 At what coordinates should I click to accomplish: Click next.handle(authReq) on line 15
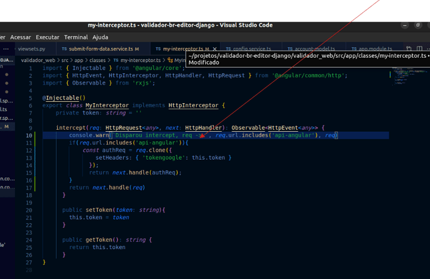point(145,173)
